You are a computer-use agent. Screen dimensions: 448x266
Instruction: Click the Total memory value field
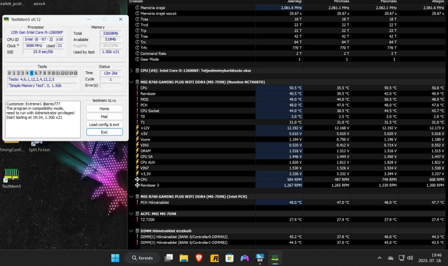(x=110, y=33)
